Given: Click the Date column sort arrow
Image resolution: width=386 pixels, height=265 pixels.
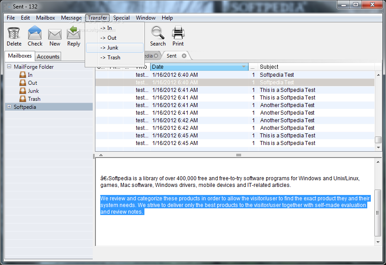Looking at the screenshot, I should [x=244, y=67].
